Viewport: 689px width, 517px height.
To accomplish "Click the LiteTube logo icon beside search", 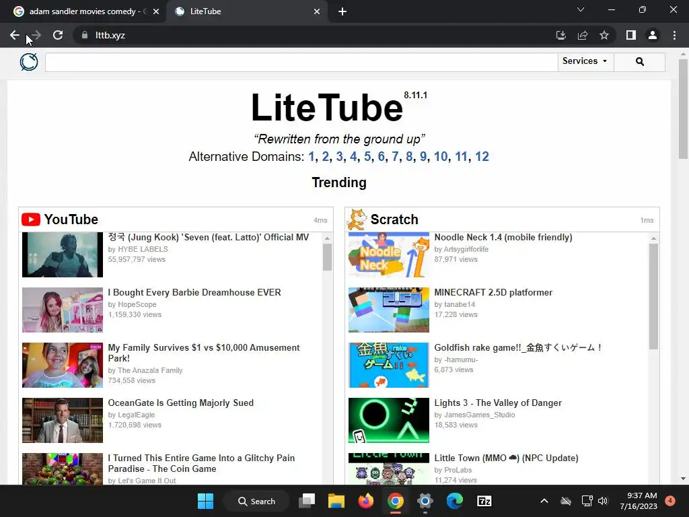I will click(x=29, y=62).
